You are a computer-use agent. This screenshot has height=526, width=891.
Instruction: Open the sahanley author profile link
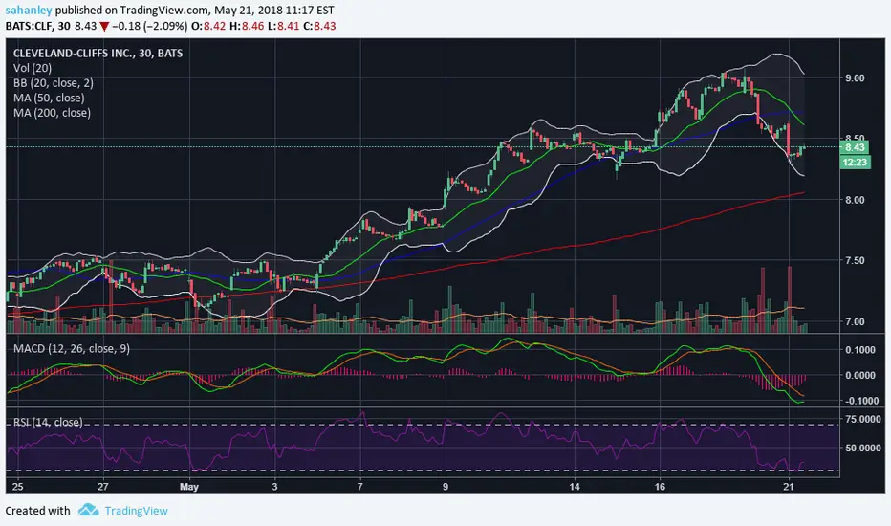point(29,11)
